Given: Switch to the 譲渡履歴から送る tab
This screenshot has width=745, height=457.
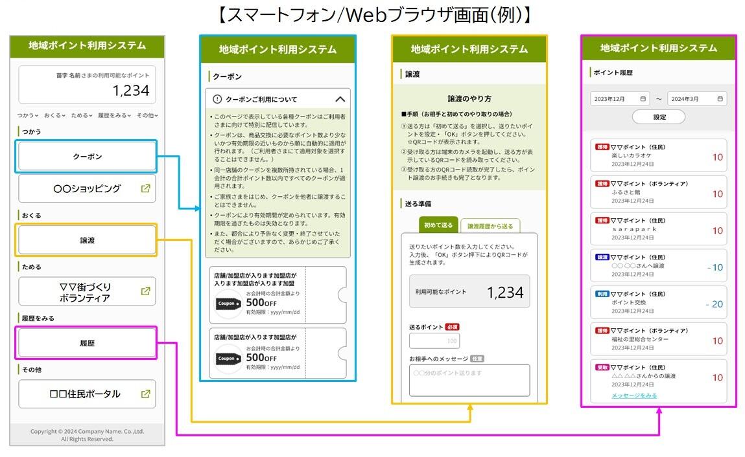Looking at the screenshot, I should (490, 226).
